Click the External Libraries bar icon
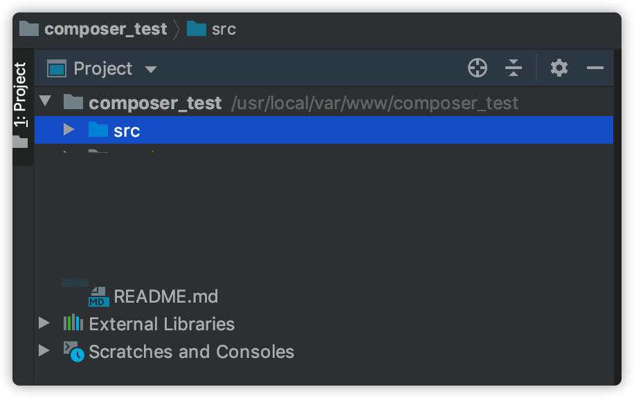634x398 pixels. click(73, 323)
